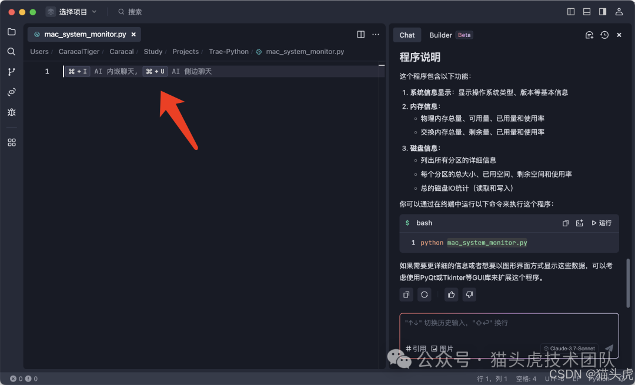Click the Beta badge next to Builder
This screenshot has height=385, width=635.
click(x=464, y=35)
